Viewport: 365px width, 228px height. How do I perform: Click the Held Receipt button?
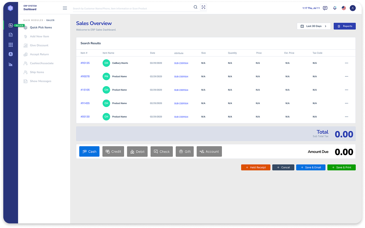256,167
